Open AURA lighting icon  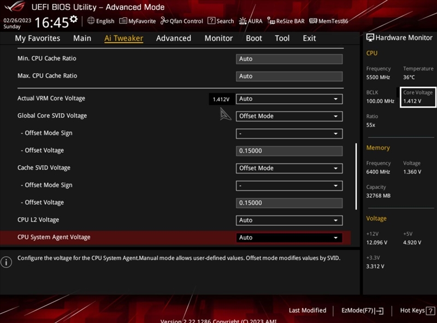(x=243, y=21)
